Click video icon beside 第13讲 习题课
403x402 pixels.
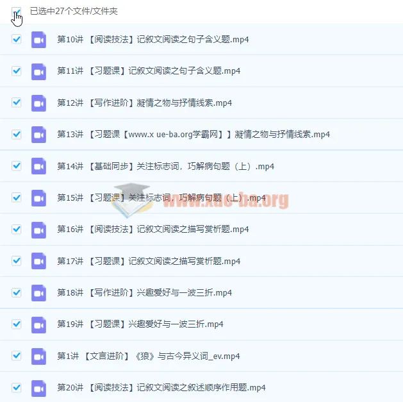pos(38,135)
